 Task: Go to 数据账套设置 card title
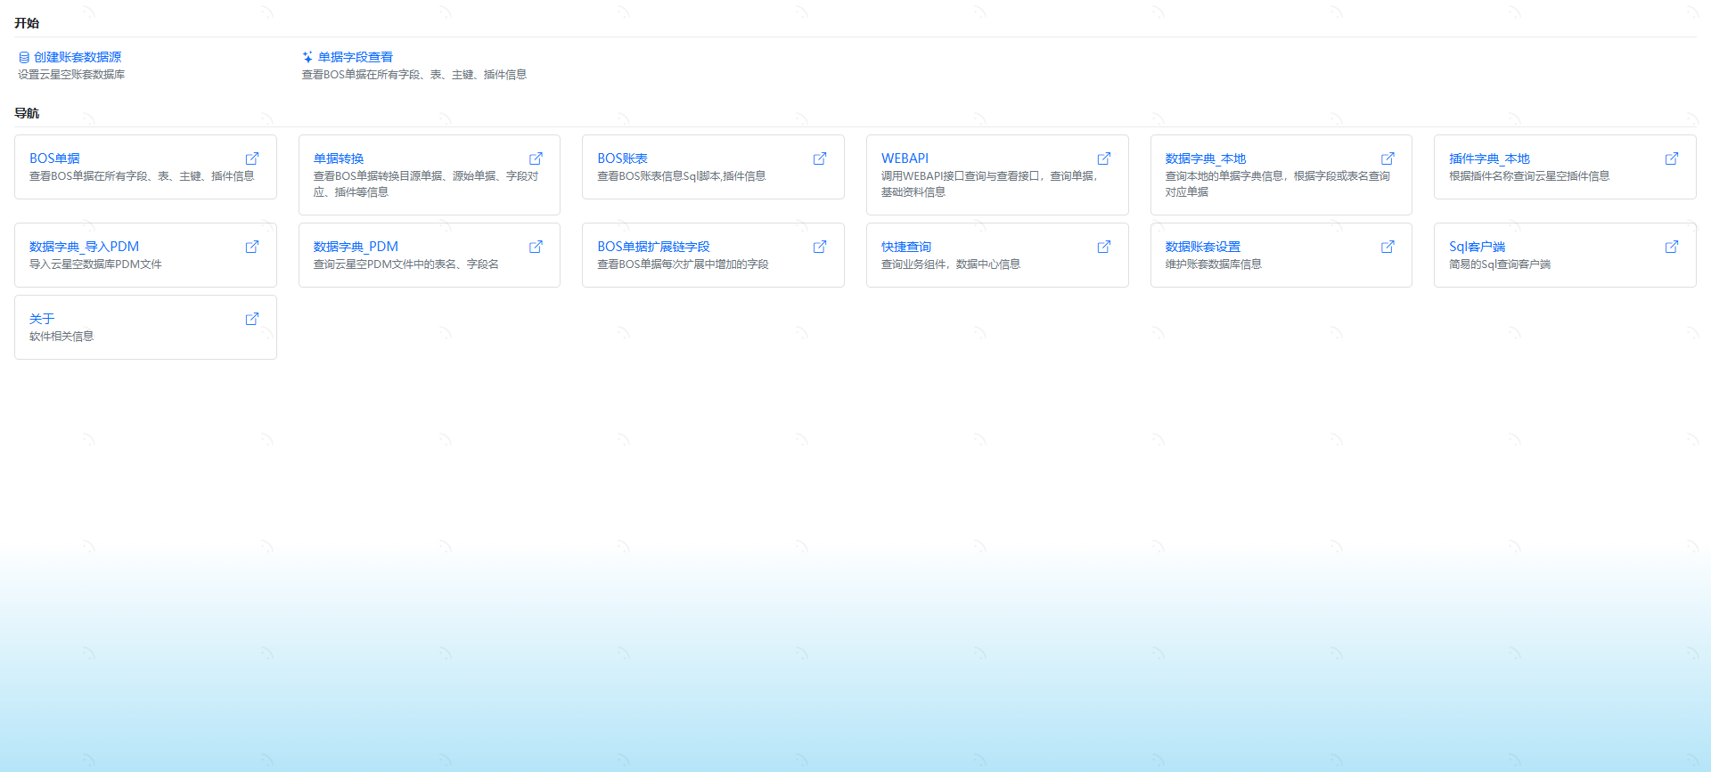tap(1202, 247)
